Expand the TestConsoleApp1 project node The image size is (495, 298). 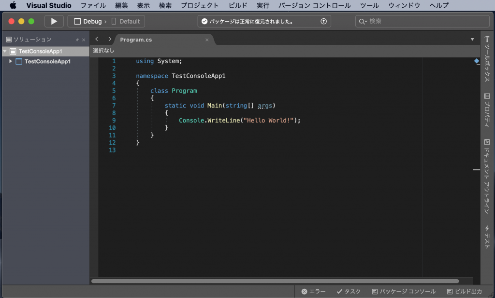11,61
